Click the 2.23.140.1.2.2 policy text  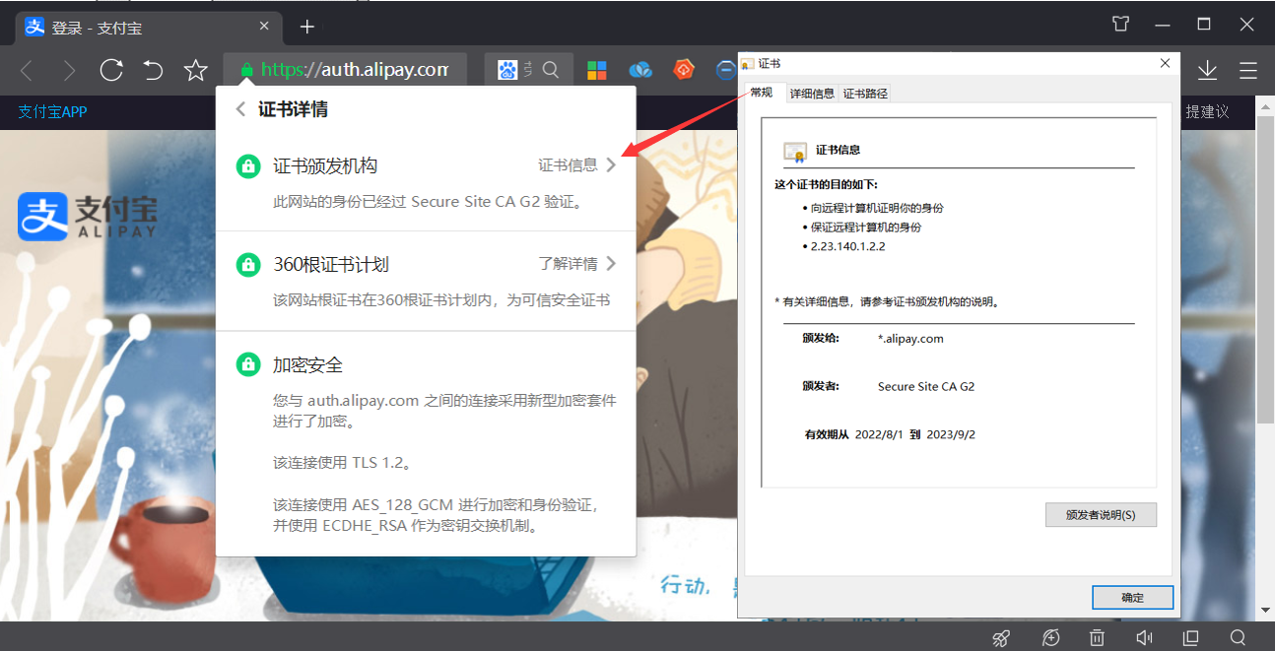pos(847,246)
